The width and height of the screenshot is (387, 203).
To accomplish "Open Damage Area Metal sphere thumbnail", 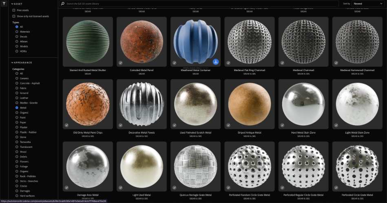I will tap(88, 166).
